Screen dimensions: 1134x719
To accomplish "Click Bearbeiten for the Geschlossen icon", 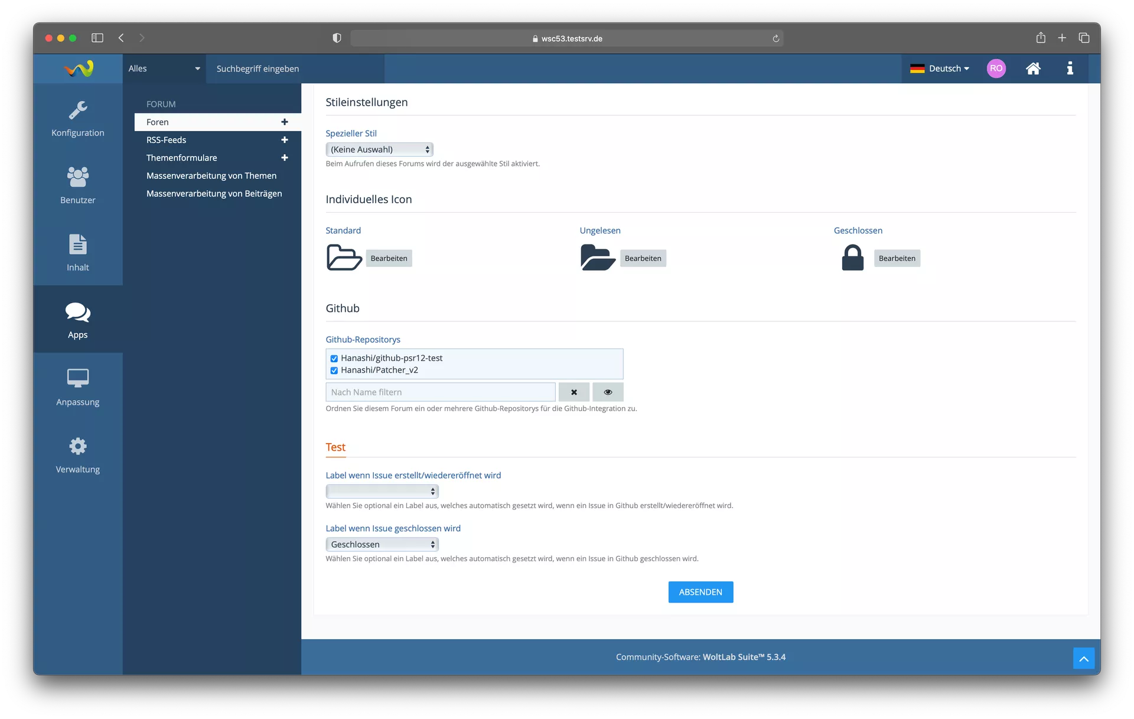I will [897, 258].
